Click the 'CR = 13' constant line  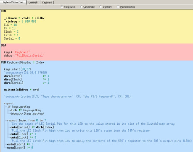click(10, 28)
